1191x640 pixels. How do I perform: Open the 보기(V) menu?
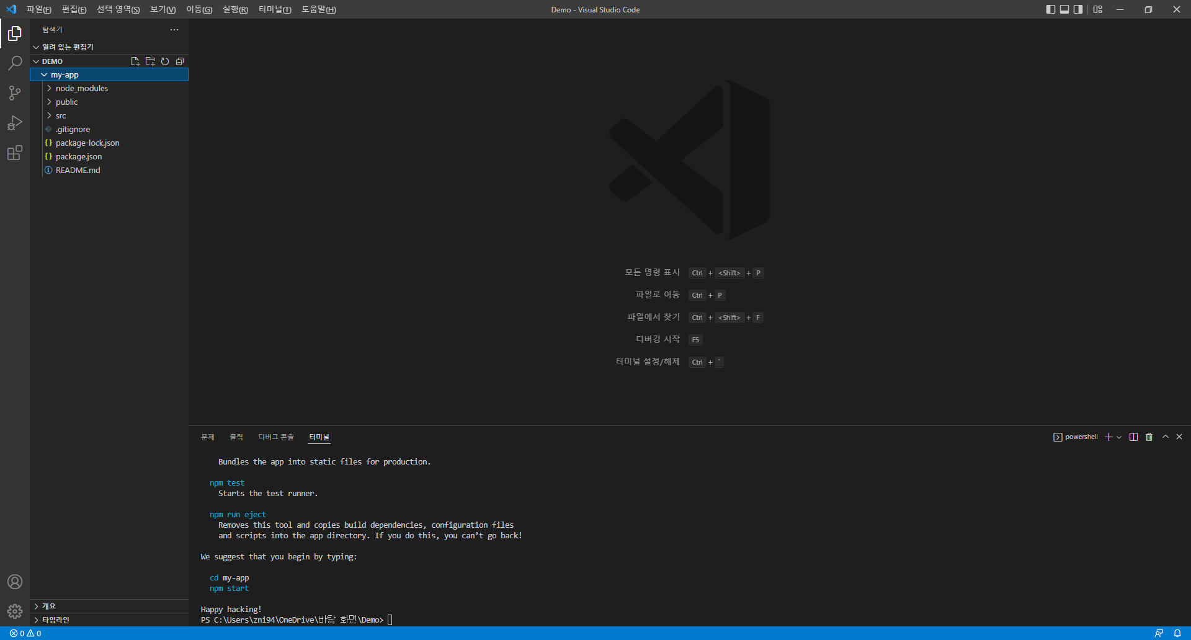click(x=163, y=9)
